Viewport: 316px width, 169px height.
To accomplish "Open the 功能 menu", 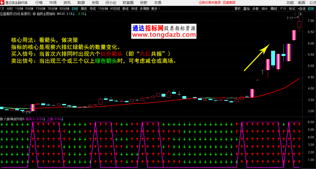I will [x=290, y=3].
